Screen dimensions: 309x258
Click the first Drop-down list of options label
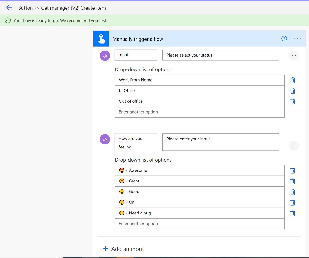(143, 69)
